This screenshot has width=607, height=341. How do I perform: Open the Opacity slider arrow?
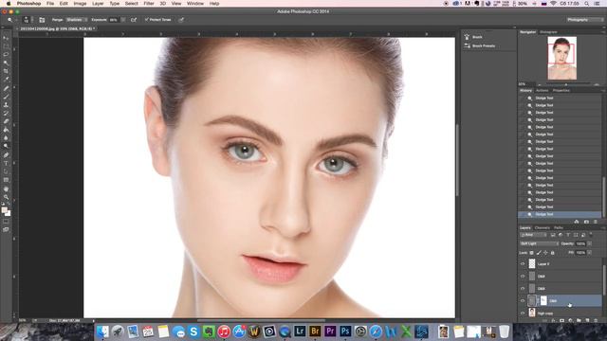click(589, 244)
